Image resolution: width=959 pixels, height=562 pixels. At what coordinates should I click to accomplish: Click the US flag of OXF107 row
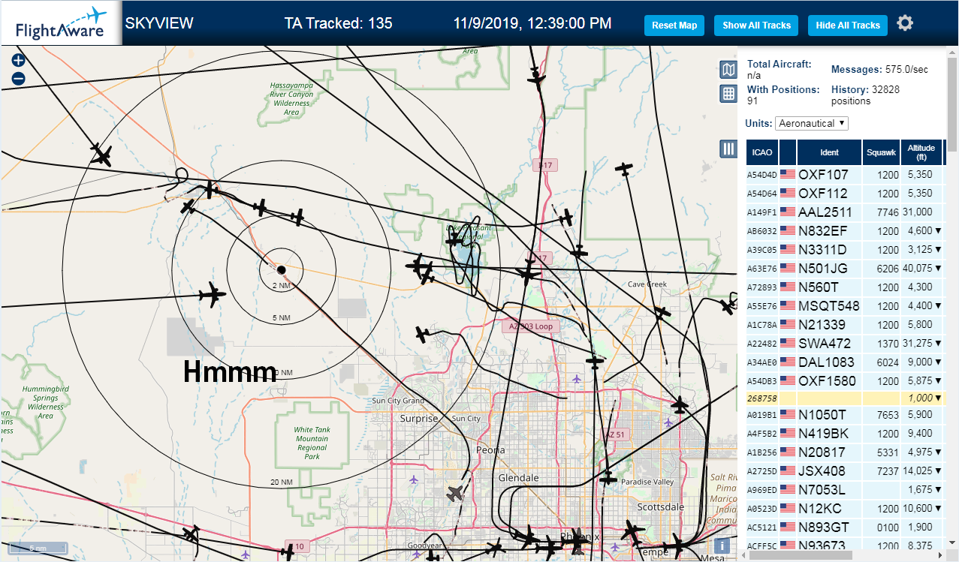[788, 174]
